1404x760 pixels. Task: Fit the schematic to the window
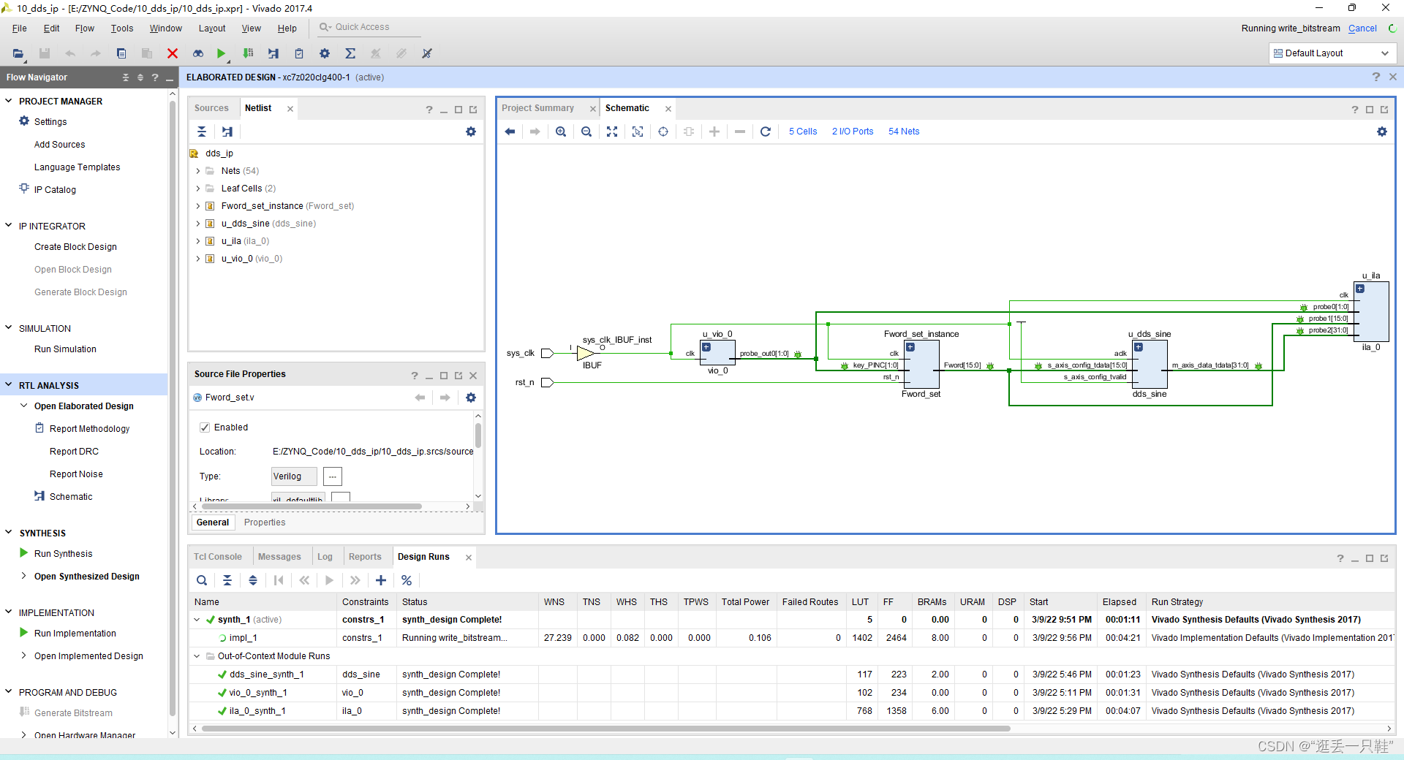(612, 132)
